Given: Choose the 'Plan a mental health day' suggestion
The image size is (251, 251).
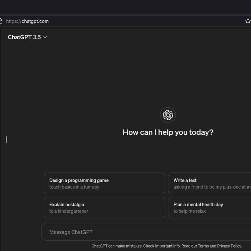Looking at the screenshot, I should pos(209,207).
